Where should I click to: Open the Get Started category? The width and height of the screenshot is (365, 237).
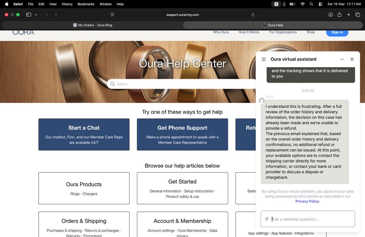point(182,188)
